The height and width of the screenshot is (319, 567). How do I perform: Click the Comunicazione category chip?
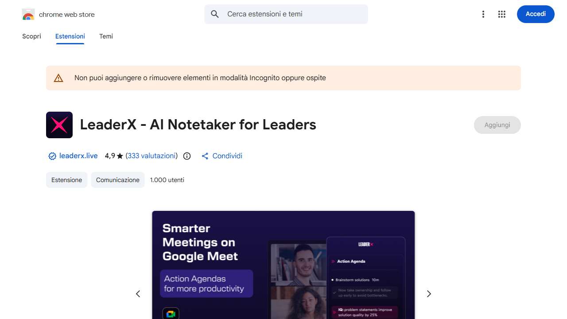coord(118,180)
